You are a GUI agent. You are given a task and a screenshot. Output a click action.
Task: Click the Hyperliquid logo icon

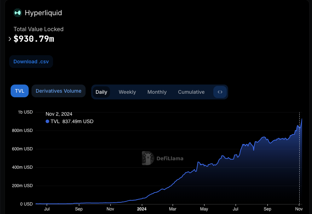[18, 13]
